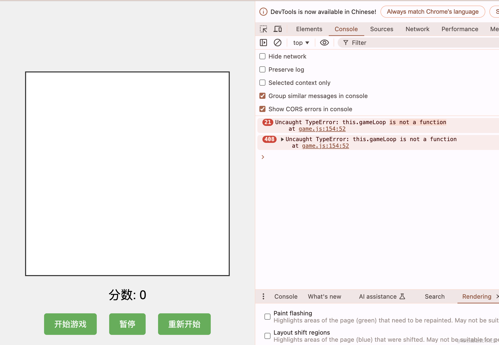Image resolution: width=499 pixels, height=345 pixels.
Task: Show the console sidebar icon
Action: pos(263,43)
